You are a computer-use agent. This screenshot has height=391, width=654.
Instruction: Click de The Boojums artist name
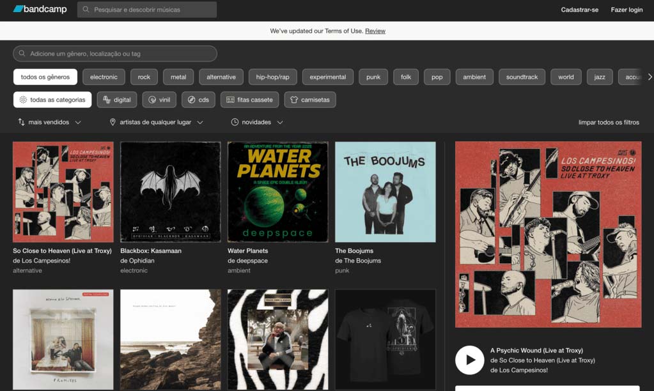tap(358, 261)
